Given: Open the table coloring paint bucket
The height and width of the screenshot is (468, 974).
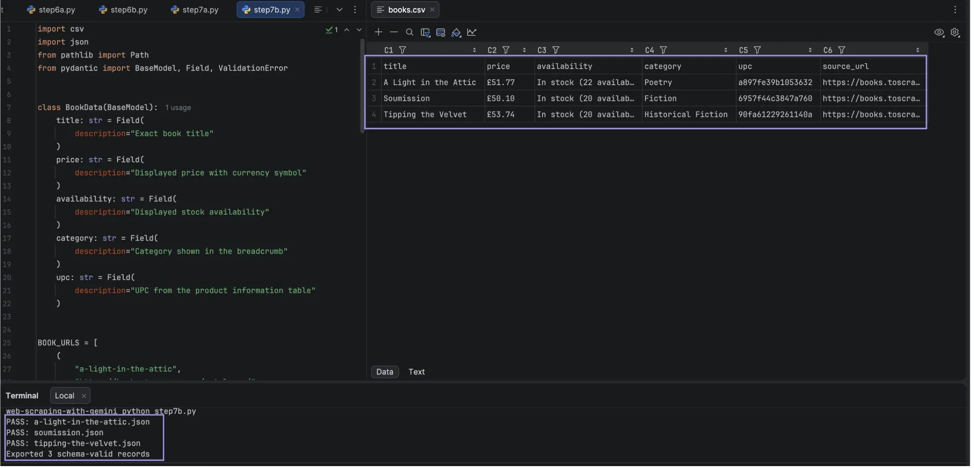Looking at the screenshot, I should 456,32.
